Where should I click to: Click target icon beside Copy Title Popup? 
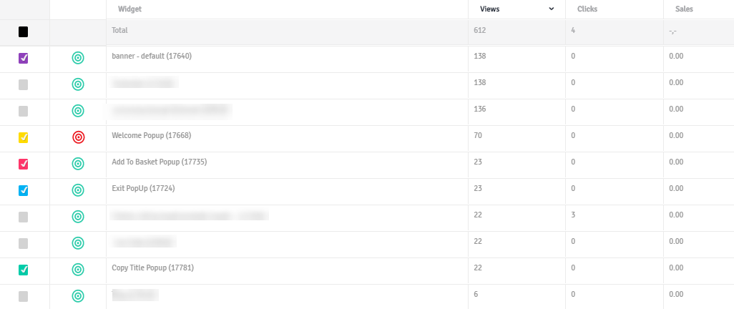(78, 270)
